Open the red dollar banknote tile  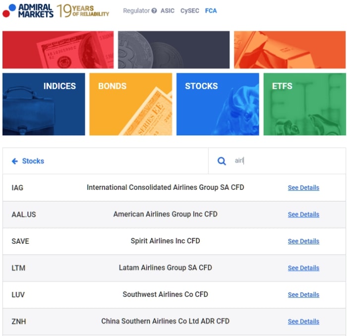(x=58, y=50)
